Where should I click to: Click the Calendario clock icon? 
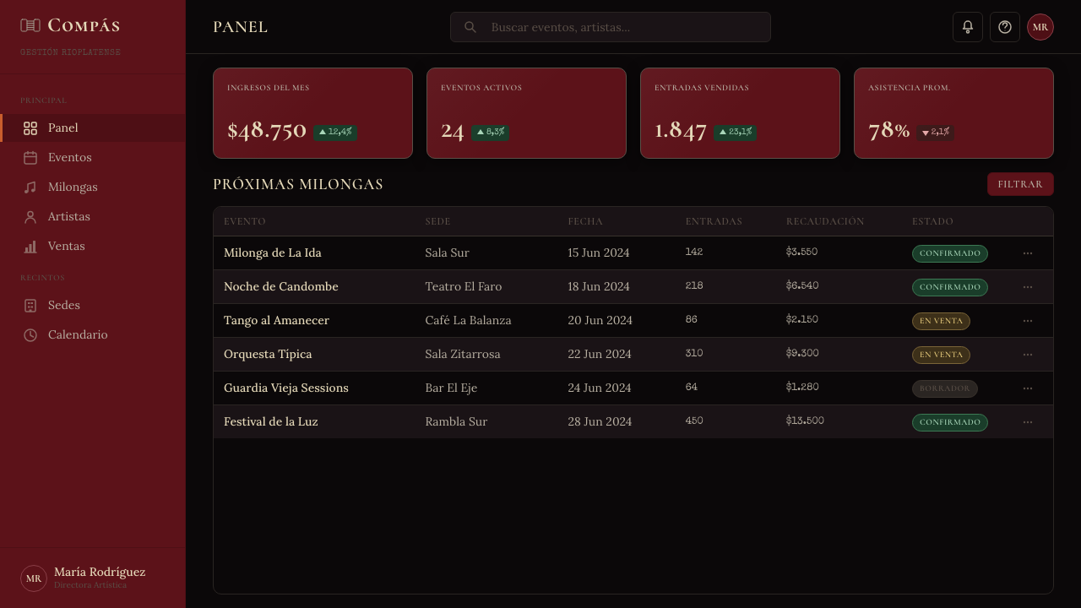tap(30, 335)
